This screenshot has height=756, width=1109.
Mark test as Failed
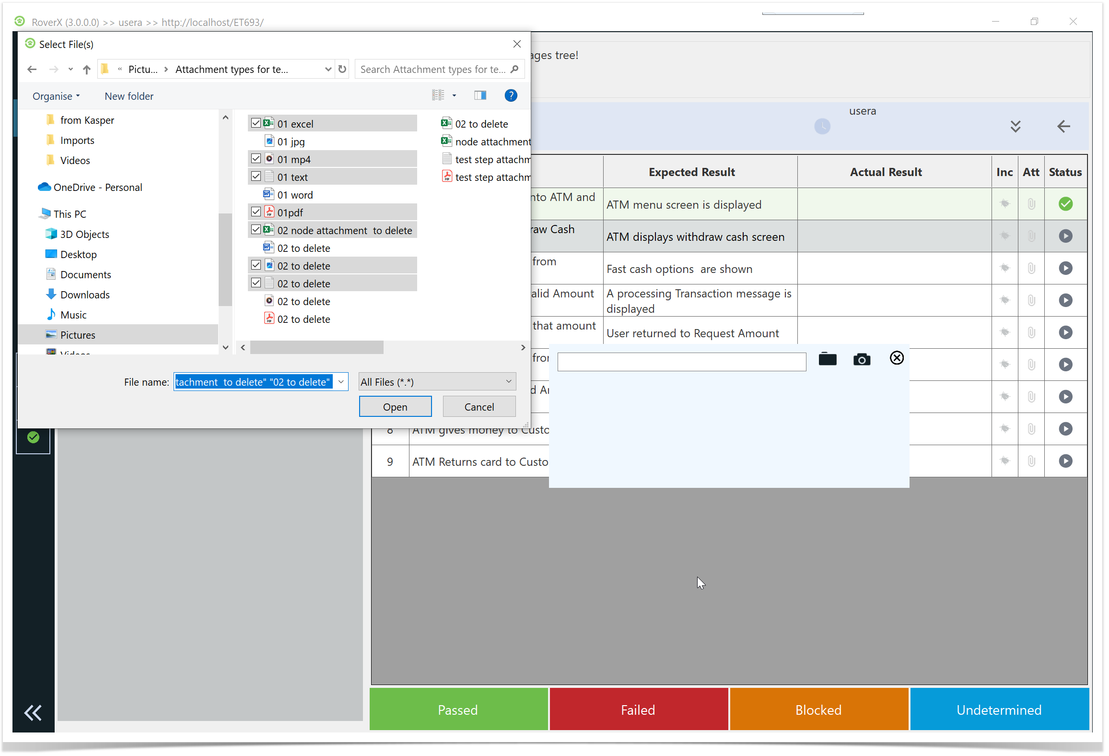point(638,709)
